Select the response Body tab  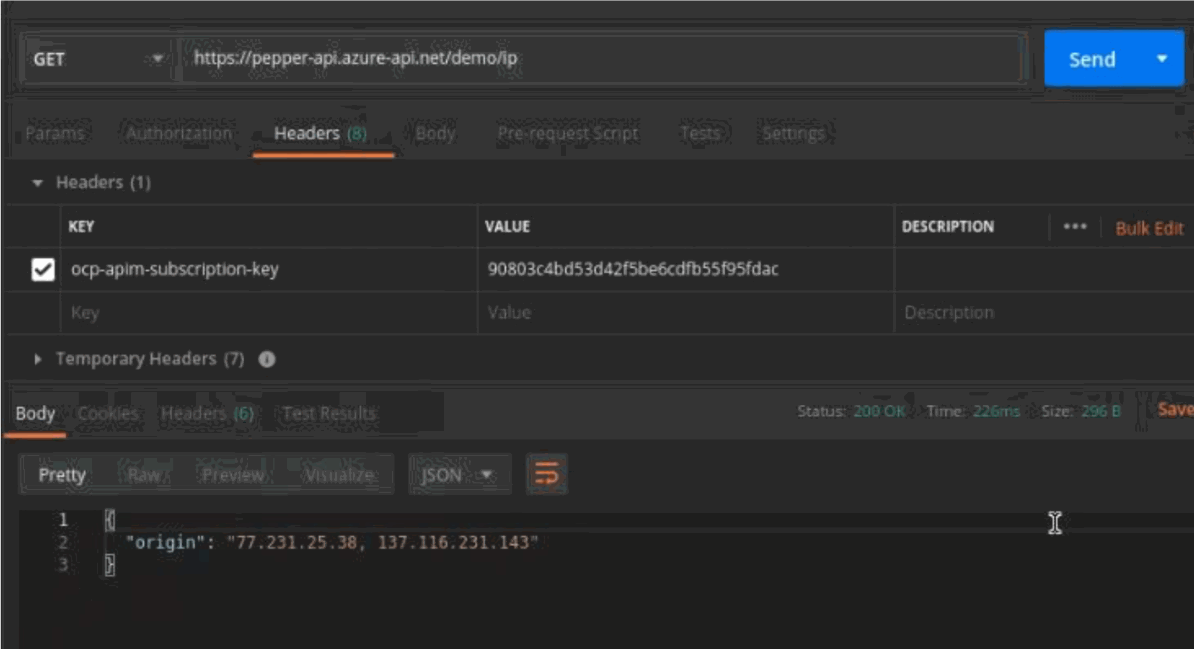pyautogui.click(x=35, y=413)
